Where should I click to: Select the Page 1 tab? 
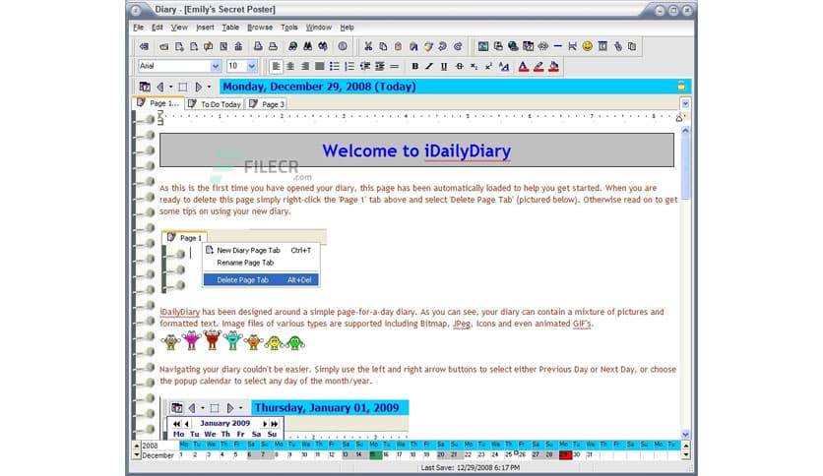tap(158, 103)
